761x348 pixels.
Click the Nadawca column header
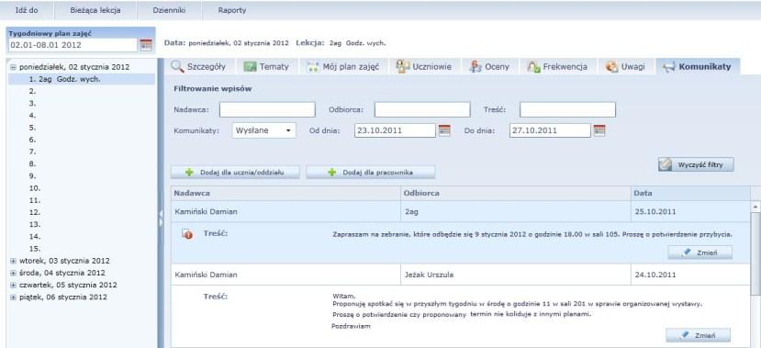(x=285, y=193)
